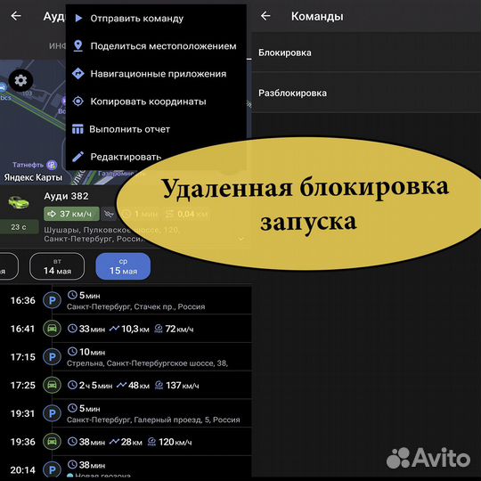Click the table icon beside Выполнить отчет
Viewport: 481px width, 481px height.
tap(77, 129)
